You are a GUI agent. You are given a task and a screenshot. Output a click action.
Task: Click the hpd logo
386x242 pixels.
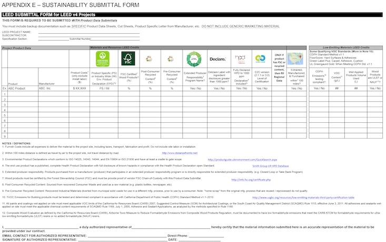[240, 59]
